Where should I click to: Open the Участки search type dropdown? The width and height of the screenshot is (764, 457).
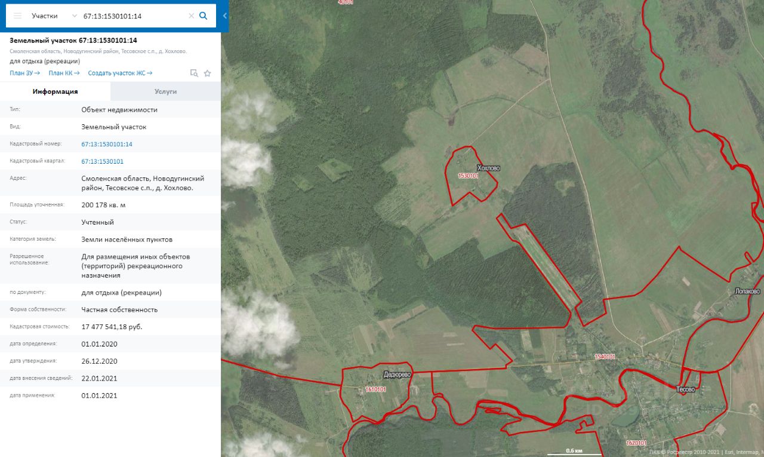click(54, 16)
